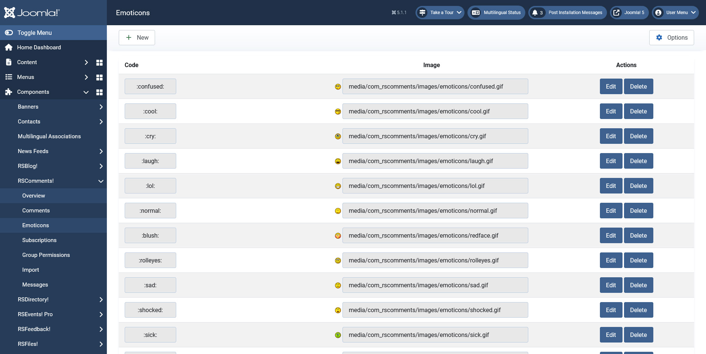Open the Joomla! 5 site link
Viewport: 706px width, 354px height.
[x=629, y=13]
